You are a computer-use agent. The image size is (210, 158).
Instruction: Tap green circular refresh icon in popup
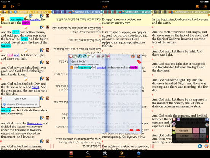pyautogui.click(x=75, y=56)
